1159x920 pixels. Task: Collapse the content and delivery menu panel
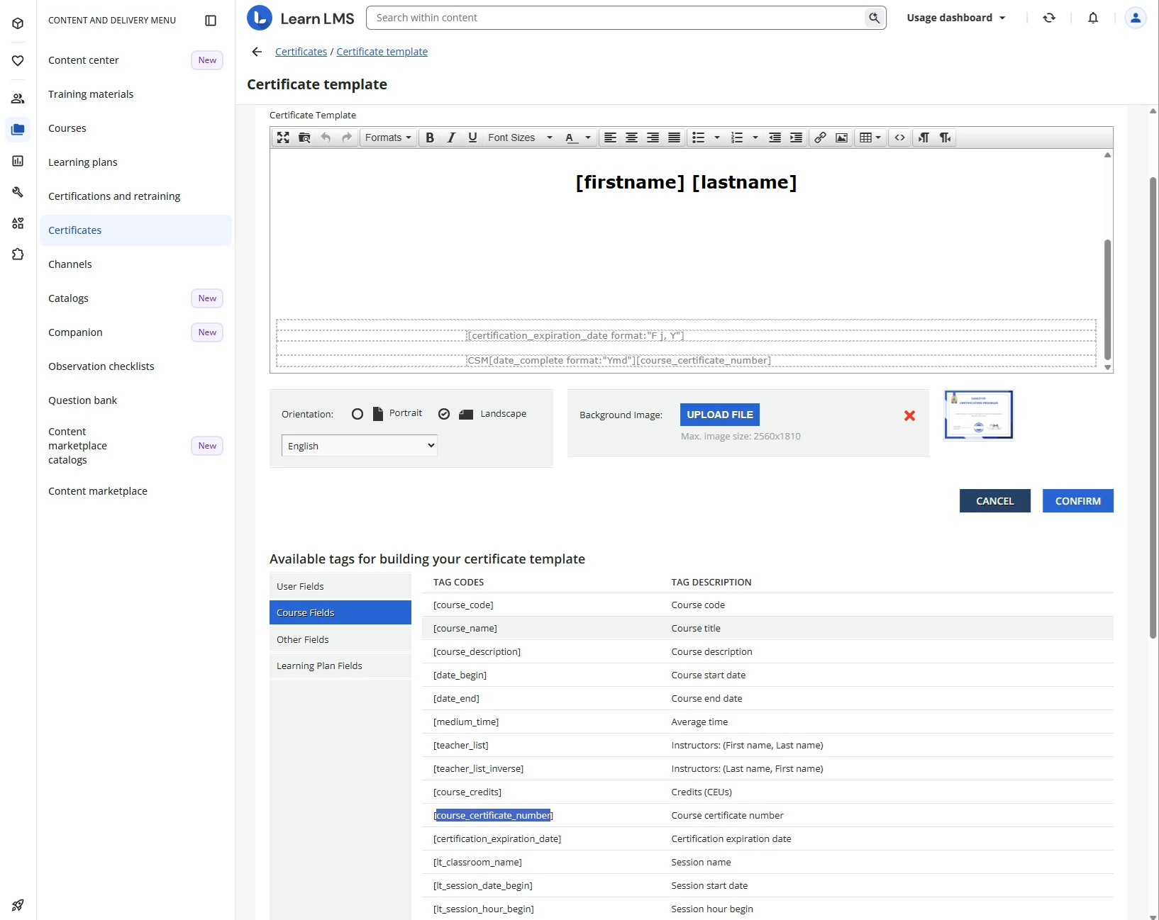211,21
